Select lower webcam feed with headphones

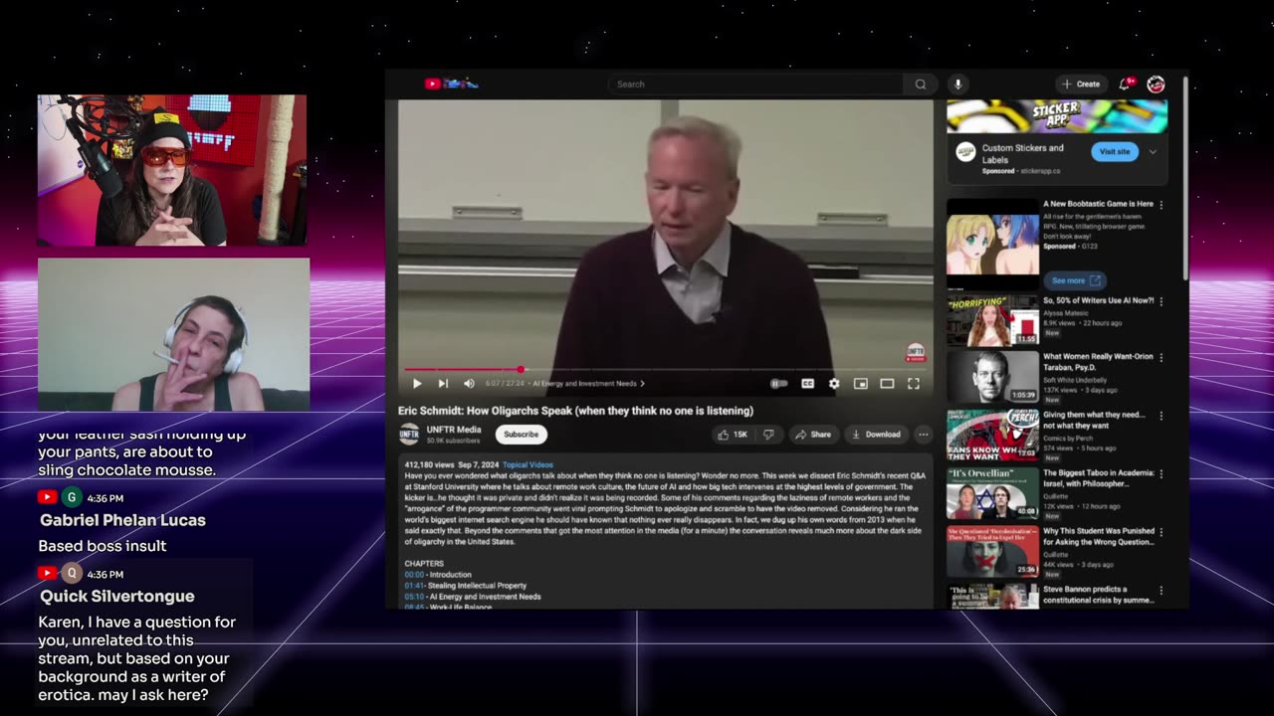(173, 335)
